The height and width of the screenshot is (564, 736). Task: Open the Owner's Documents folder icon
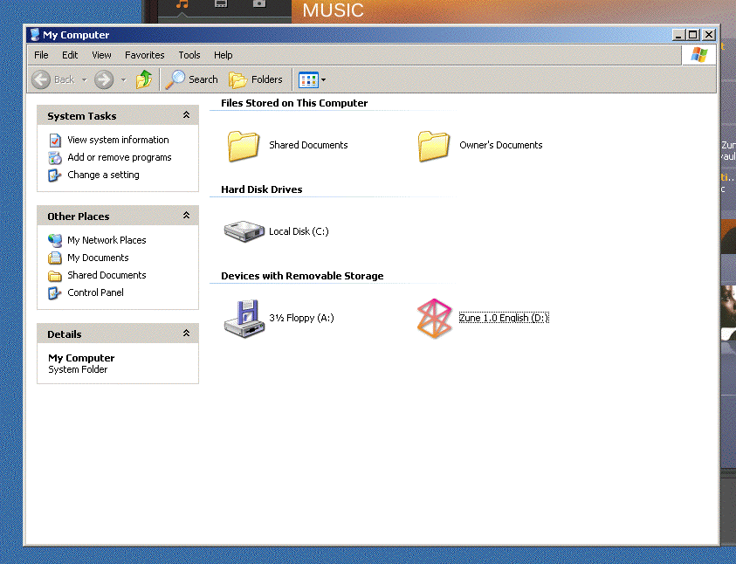coord(434,146)
